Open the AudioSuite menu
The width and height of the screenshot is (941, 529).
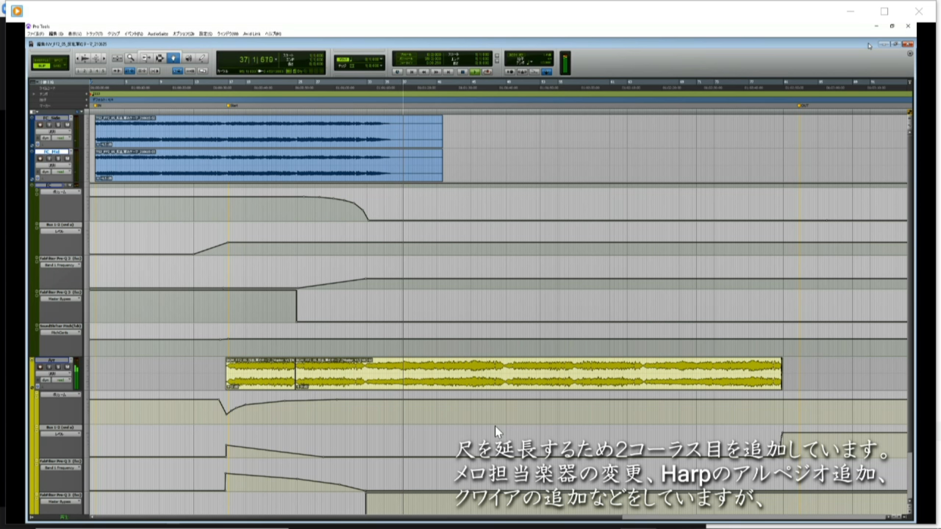pyautogui.click(x=158, y=34)
